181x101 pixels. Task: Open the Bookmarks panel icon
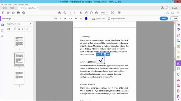(3, 31)
